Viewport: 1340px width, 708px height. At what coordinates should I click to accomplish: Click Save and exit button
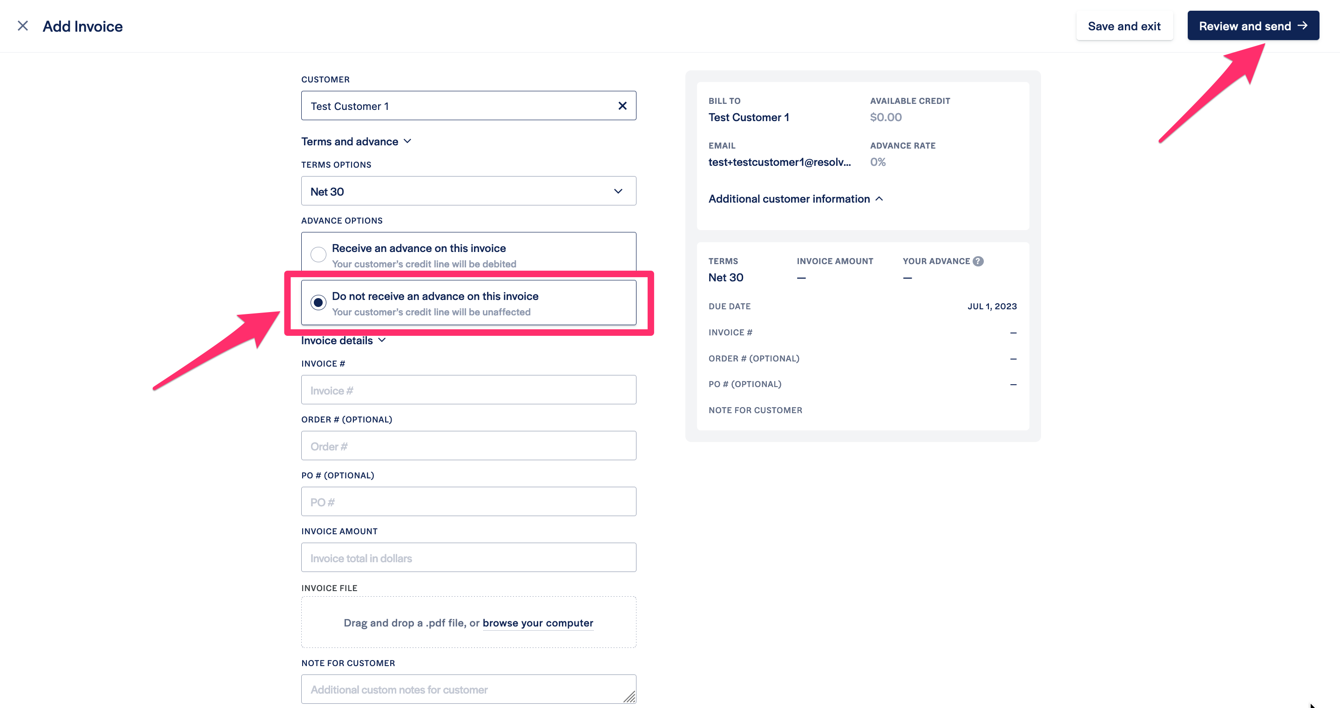(1123, 26)
